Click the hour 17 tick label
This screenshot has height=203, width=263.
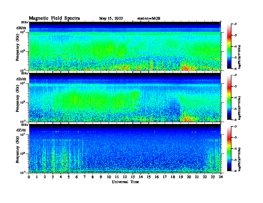[165, 177]
